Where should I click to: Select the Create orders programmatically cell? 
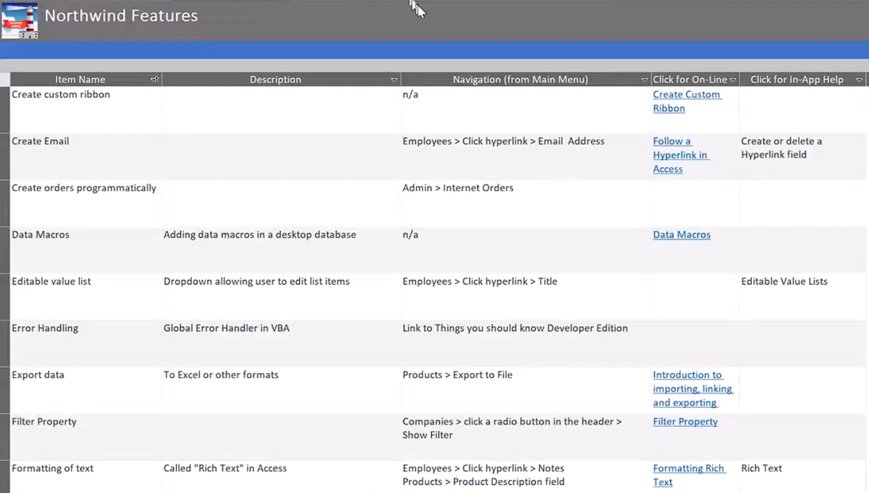pyautogui.click(x=86, y=203)
